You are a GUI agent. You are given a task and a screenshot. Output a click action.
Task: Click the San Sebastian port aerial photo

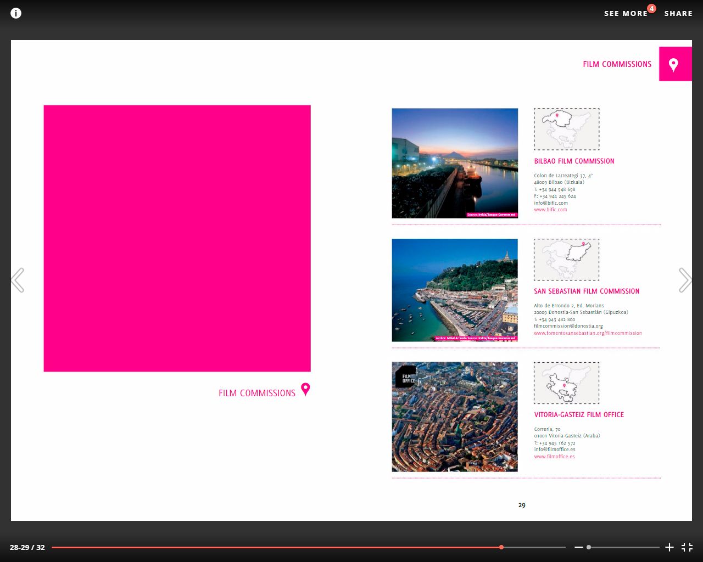coord(455,290)
